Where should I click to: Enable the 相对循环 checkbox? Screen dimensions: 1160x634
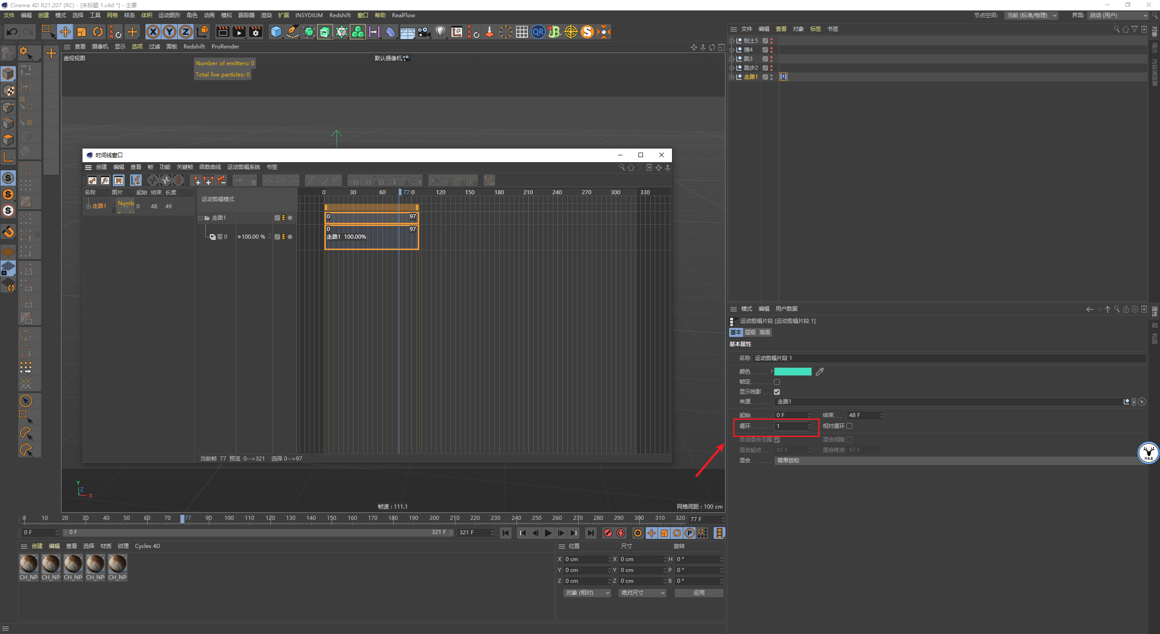[x=850, y=426]
